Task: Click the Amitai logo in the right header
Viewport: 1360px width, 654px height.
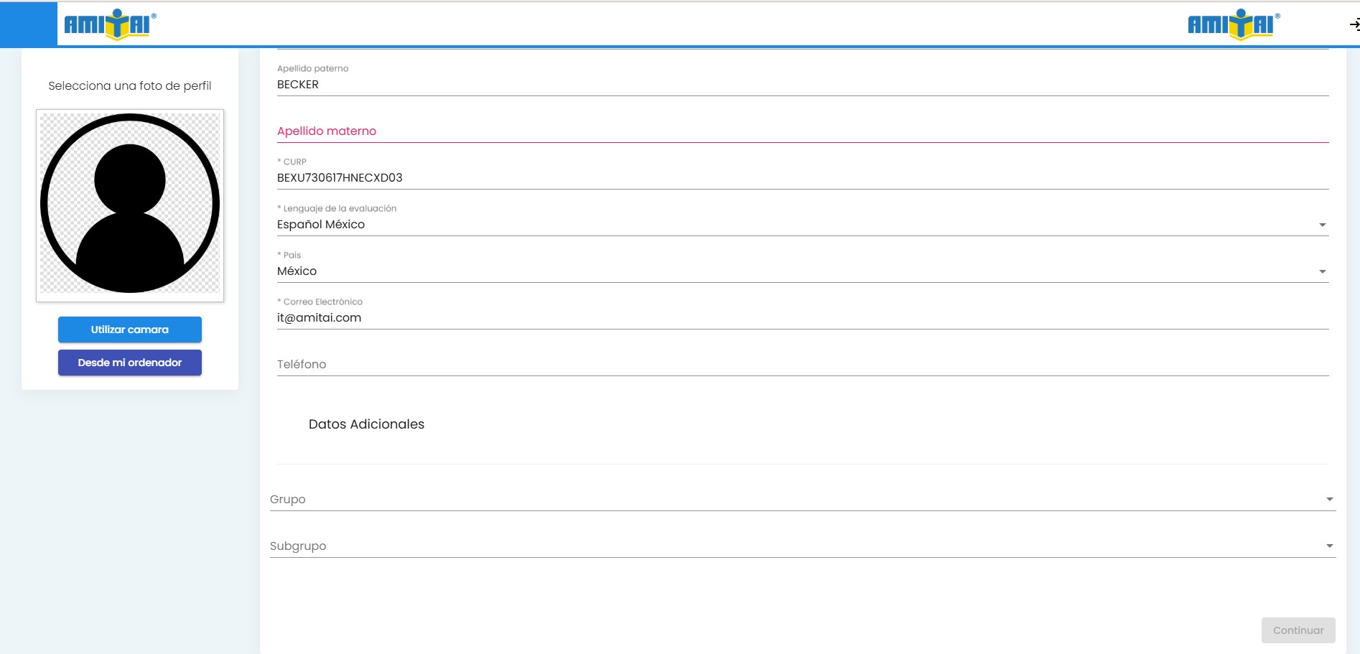Action: click(x=1233, y=24)
